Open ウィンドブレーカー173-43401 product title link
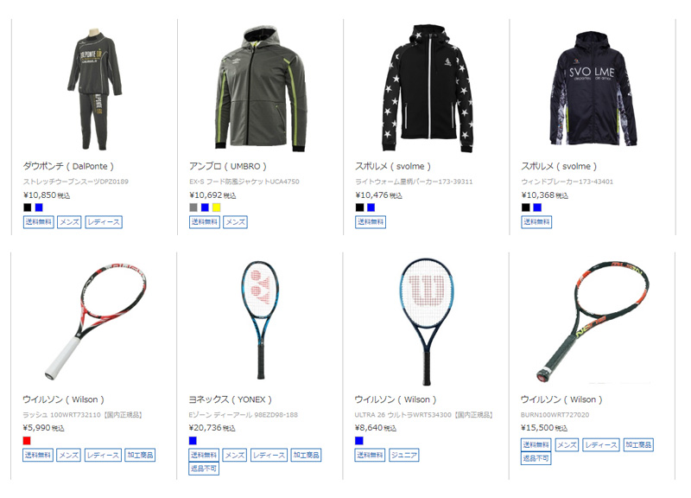 [x=567, y=182]
